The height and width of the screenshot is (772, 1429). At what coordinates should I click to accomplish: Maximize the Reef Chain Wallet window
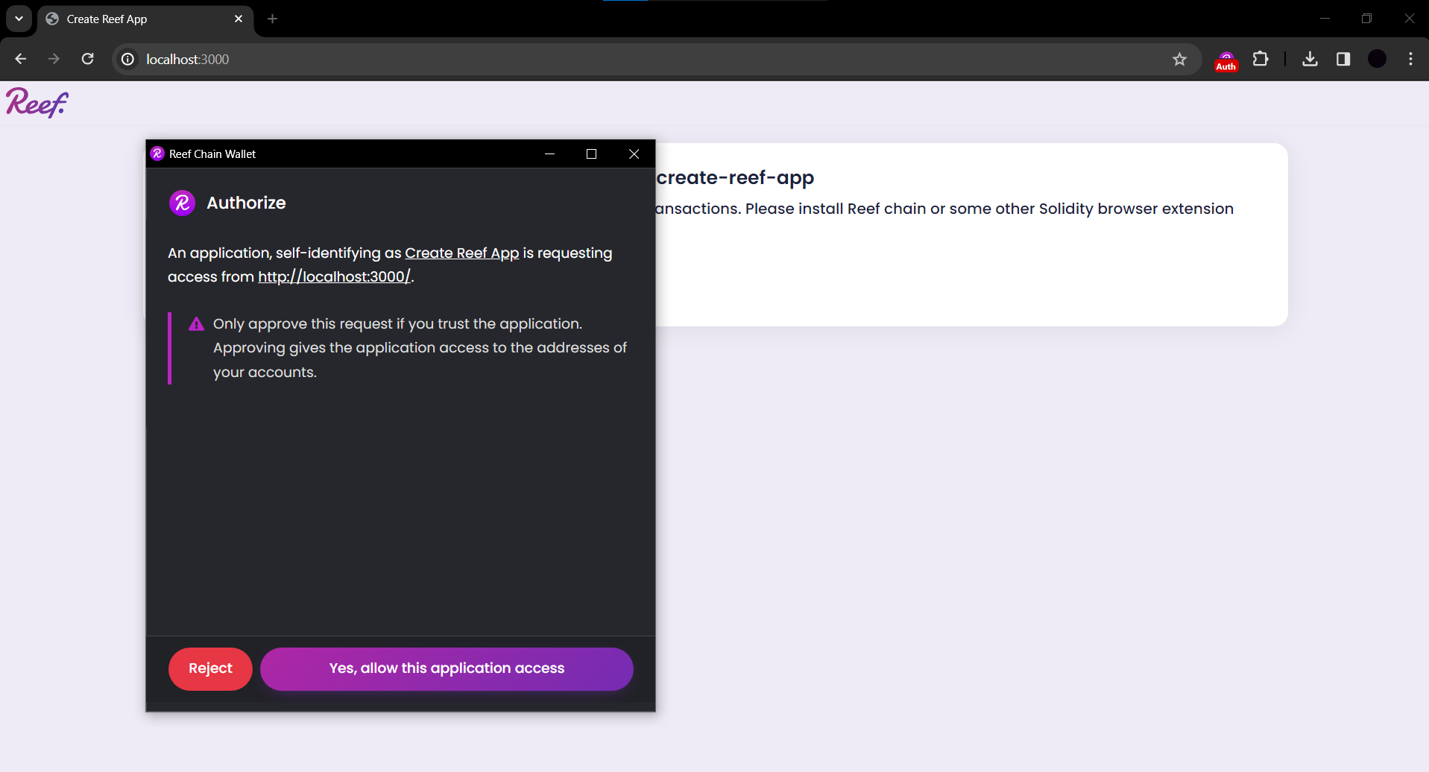point(592,154)
